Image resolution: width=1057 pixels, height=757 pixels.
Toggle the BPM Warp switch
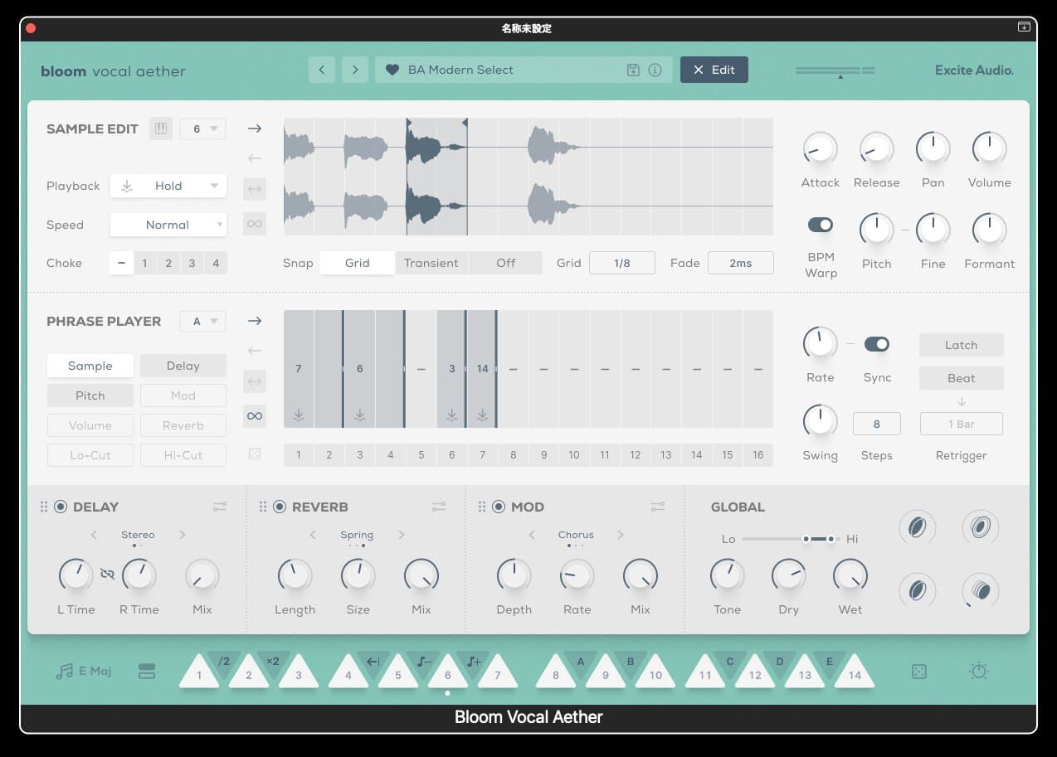pos(821,225)
